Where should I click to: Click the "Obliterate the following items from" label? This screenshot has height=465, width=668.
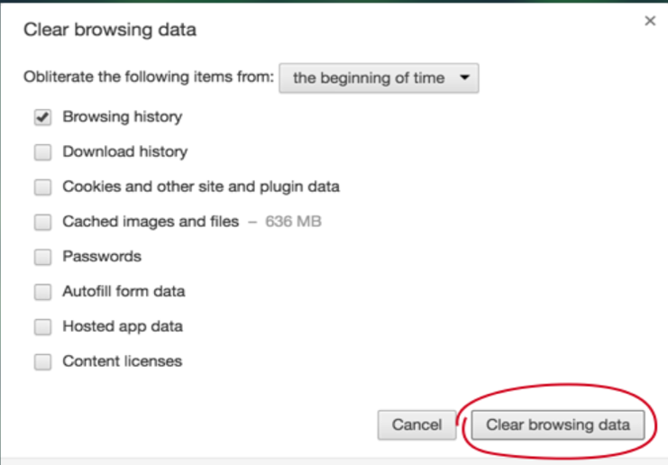pos(149,77)
